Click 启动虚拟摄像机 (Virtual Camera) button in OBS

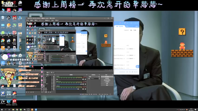click(x=107, y=80)
